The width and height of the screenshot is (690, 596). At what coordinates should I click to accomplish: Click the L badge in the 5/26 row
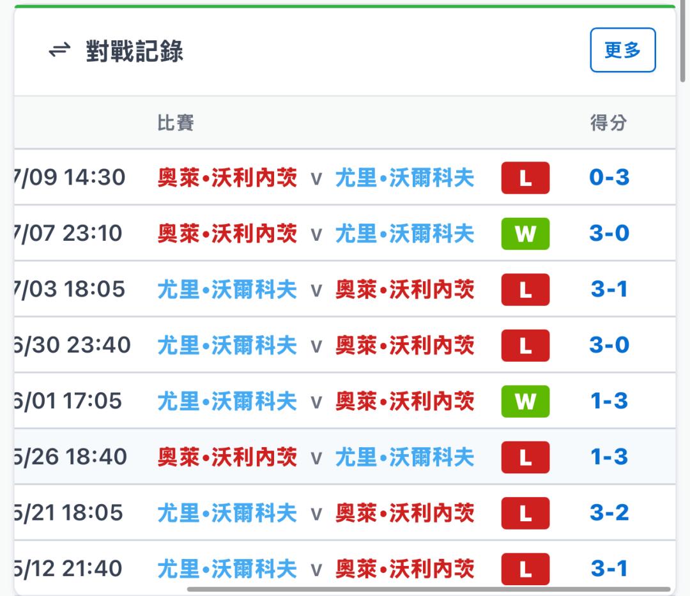[x=525, y=457]
